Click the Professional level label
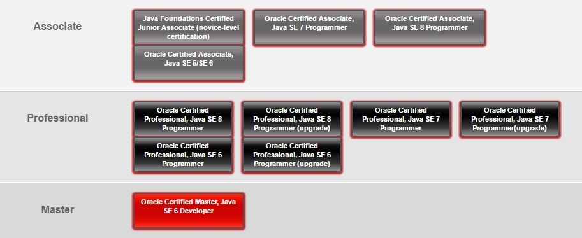Viewport: 582px width, 238px height. point(57,118)
